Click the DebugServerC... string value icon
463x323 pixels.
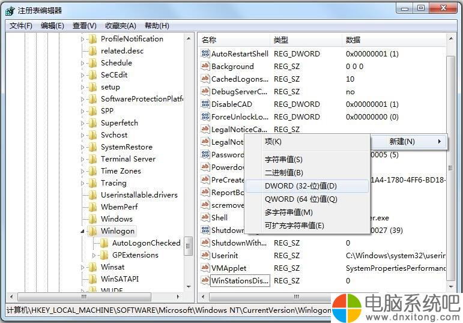pos(205,91)
